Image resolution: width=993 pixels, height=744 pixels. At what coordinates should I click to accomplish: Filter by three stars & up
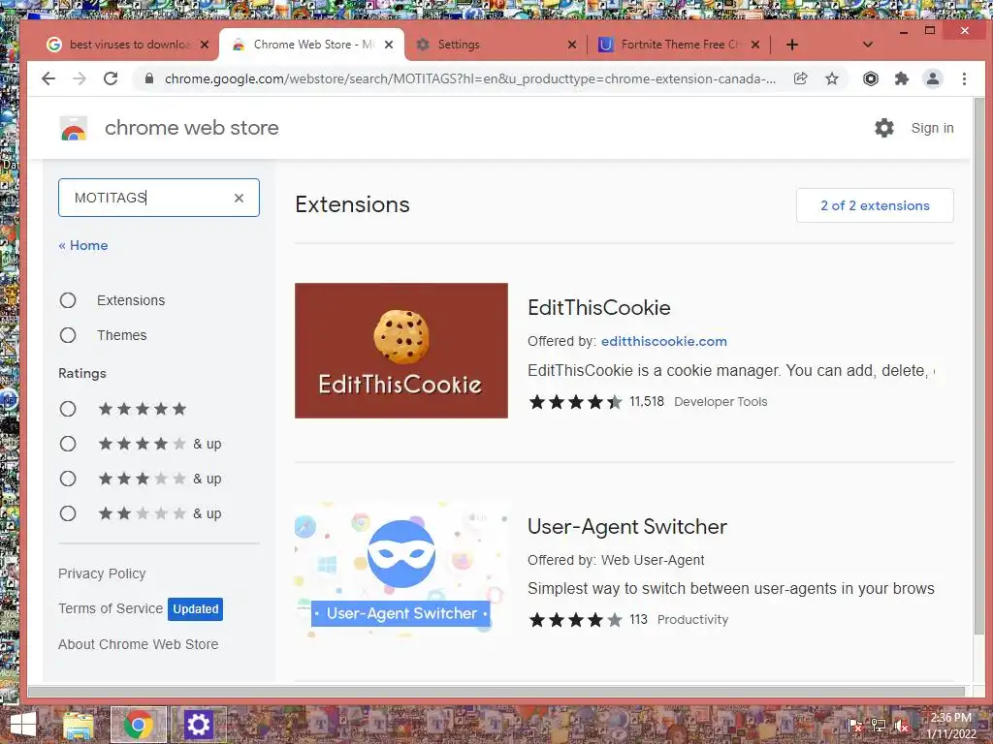pos(68,479)
